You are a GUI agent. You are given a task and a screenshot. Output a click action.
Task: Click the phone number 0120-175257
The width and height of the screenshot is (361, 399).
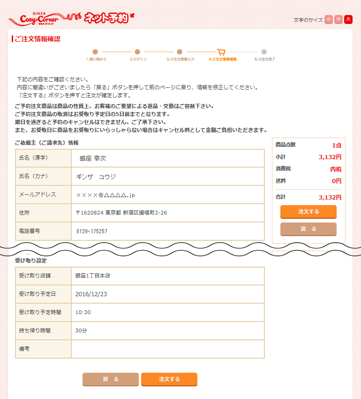(x=92, y=231)
